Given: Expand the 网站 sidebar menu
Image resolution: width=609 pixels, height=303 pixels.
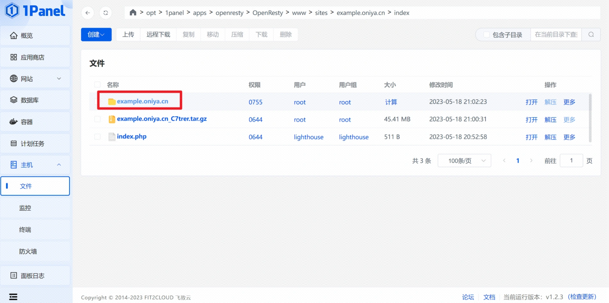Looking at the screenshot, I should 35,79.
